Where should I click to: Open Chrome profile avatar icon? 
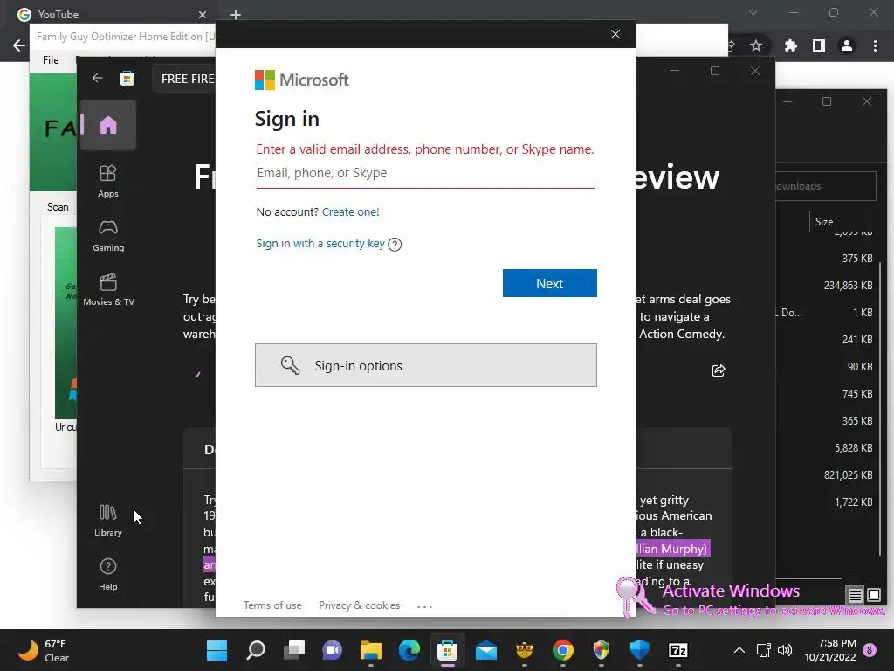pyautogui.click(x=847, y=45)
